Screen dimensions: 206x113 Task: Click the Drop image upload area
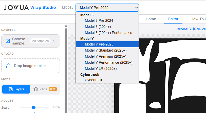(30, 66)
